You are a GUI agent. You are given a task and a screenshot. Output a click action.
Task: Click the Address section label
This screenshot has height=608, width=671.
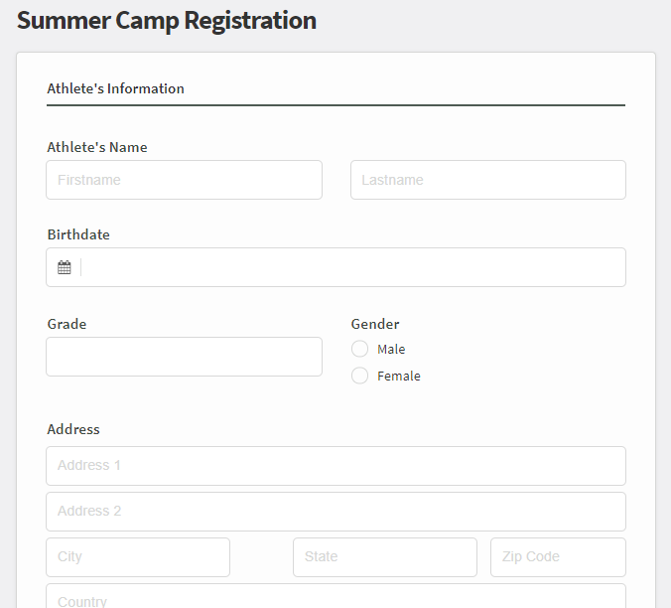pyautogui.click(x=73, y=429)
